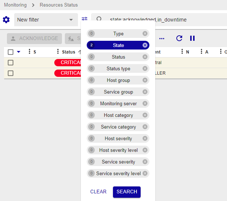227x201 pixels.
Task: Open the filter settings gear icon
Action: 6,20
